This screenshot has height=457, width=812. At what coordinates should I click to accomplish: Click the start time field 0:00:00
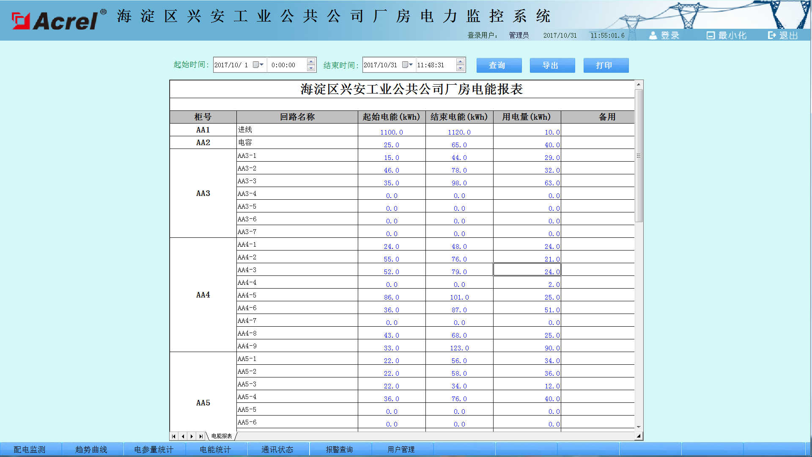pos(288,65)
